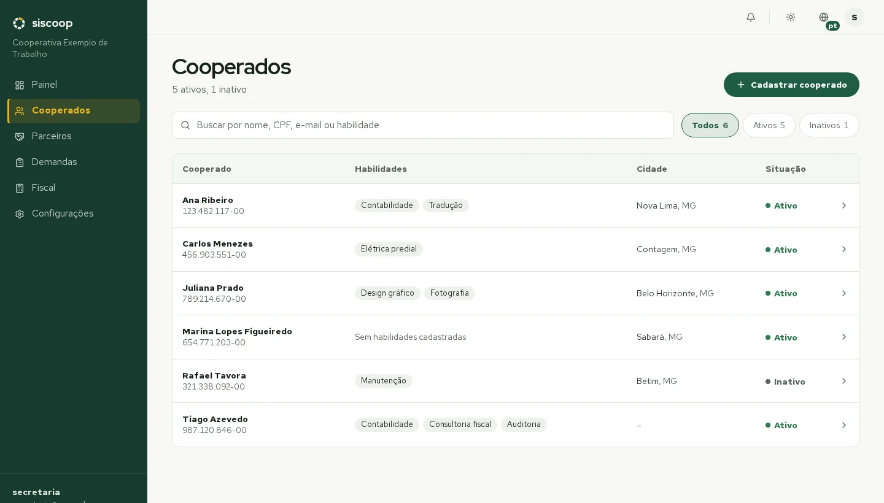Select the name Ana Ribeiro

pos(207,200)
